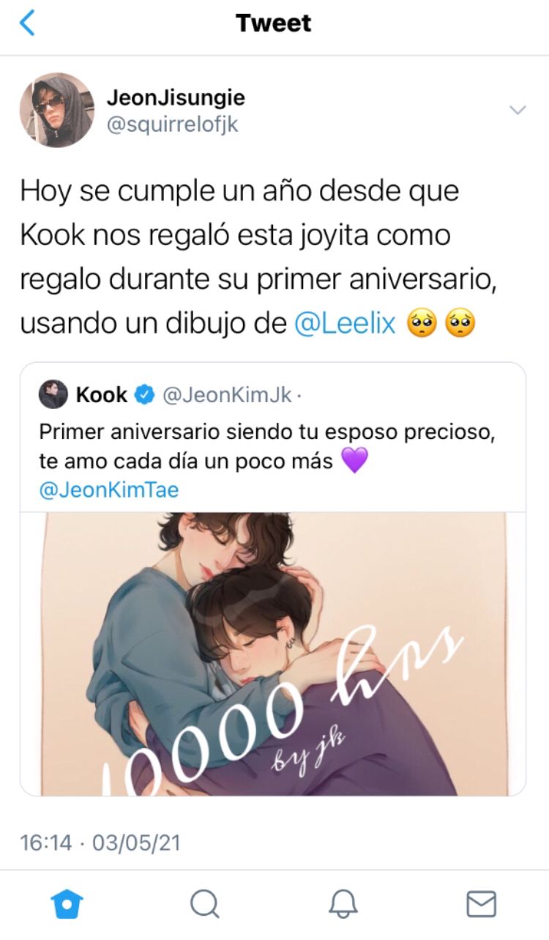This screenshot has height=940, width=549.
Task: Open the Search magnifier tab
Action: click(204, 904)
